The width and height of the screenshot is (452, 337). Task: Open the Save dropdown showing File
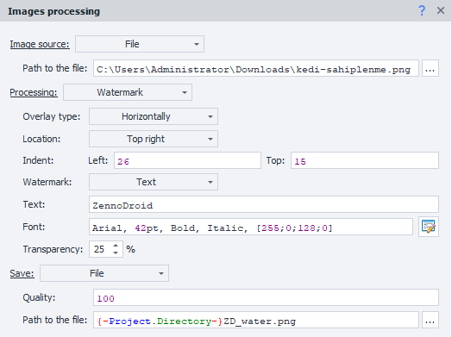pyautogui.click(x=104, y=273)
